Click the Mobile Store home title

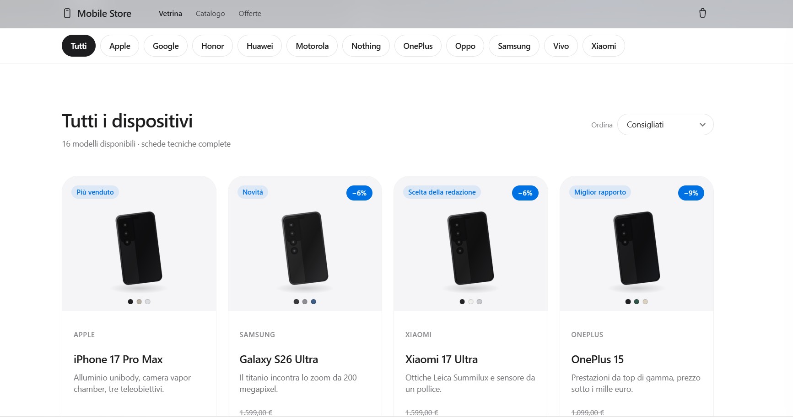click(104, 14)
